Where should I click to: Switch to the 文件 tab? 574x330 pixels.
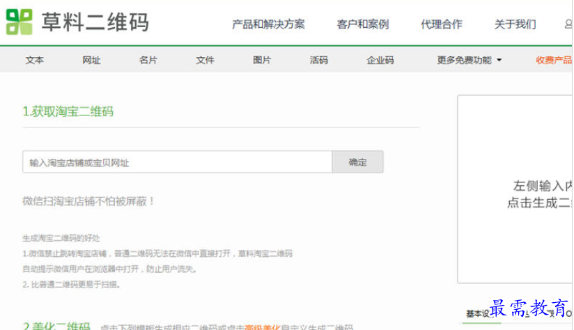coord(205,60)
